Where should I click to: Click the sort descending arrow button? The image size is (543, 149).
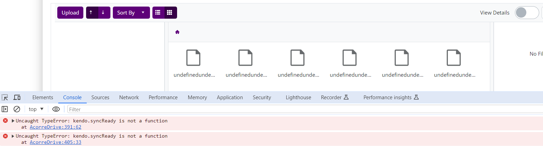coord(104,13)
